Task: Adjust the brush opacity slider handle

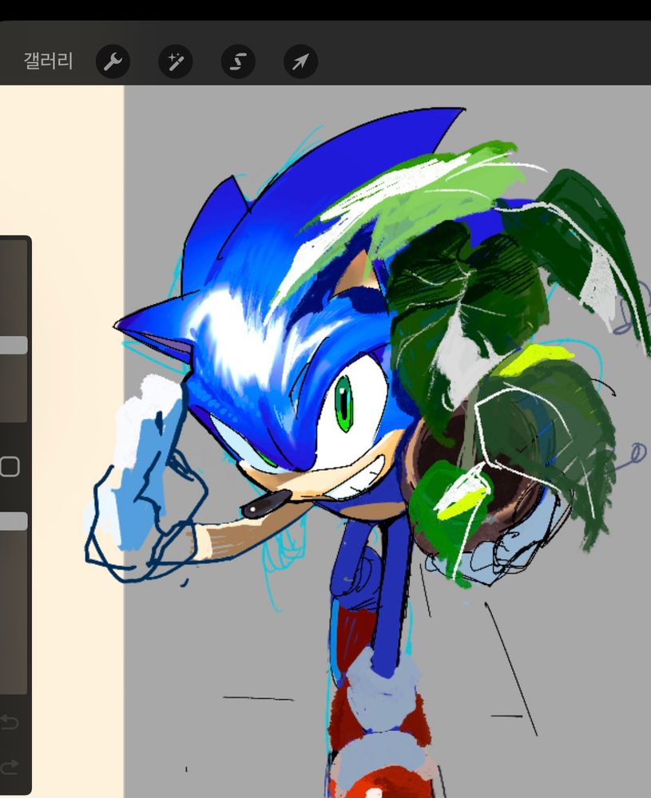Action: 14,521
